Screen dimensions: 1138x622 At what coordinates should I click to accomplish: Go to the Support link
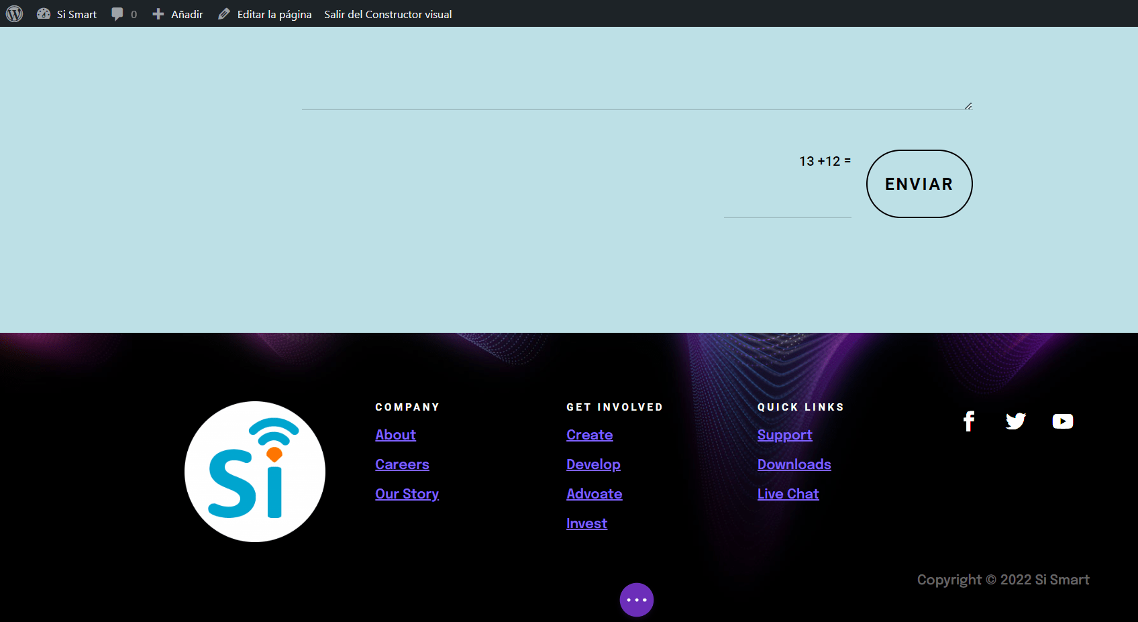[784, 435]
